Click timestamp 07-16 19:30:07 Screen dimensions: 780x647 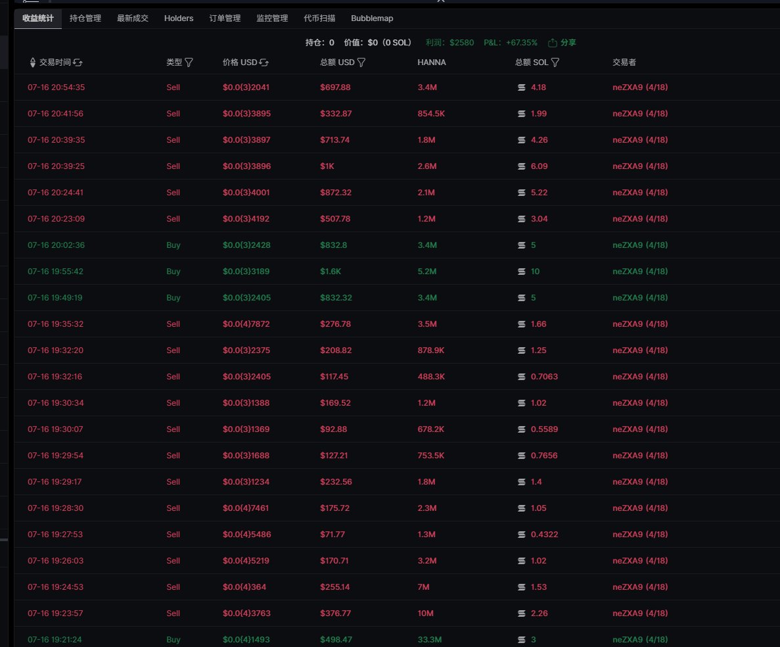click(55, 429)
